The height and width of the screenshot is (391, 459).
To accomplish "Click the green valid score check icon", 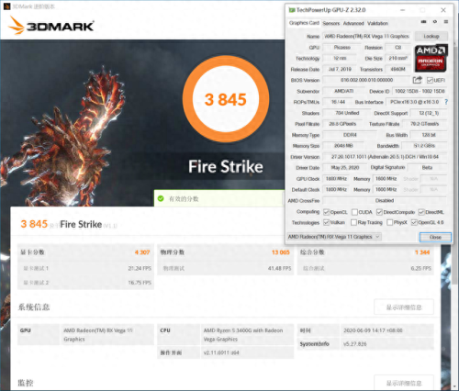I will [161, 198].
